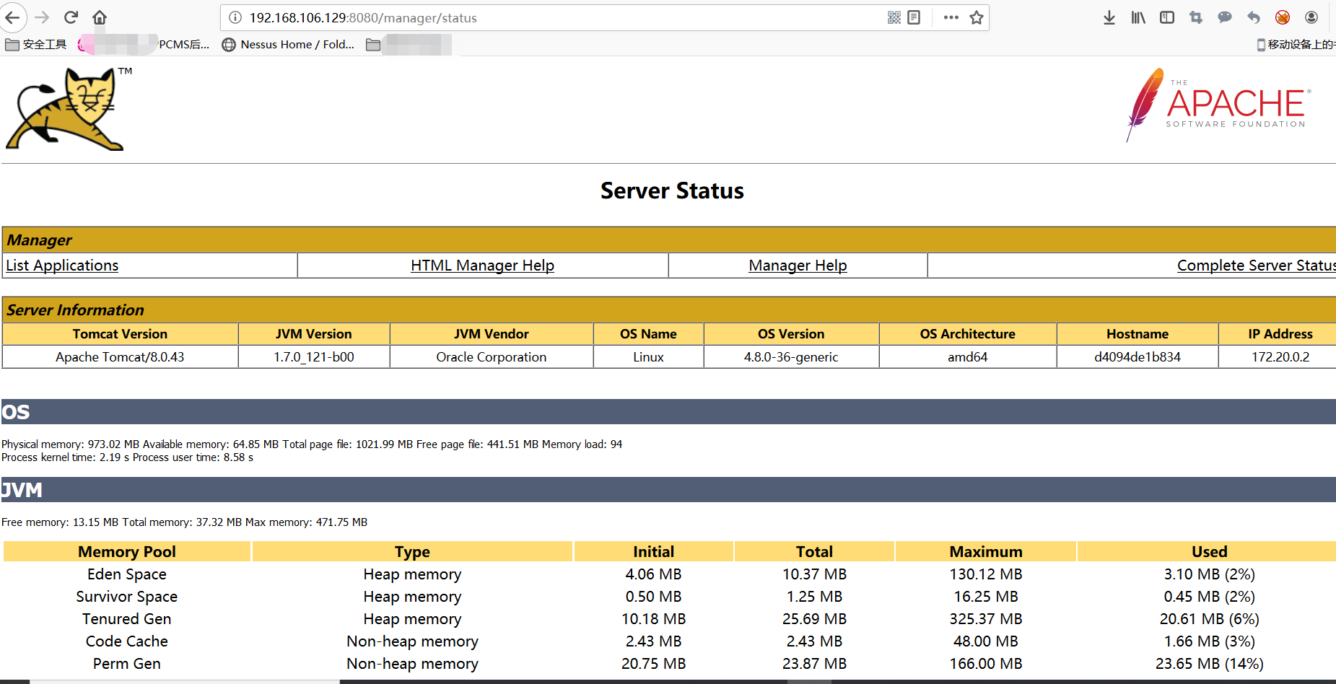Click the Maximum column header
1336x684 pixels.
986,552
